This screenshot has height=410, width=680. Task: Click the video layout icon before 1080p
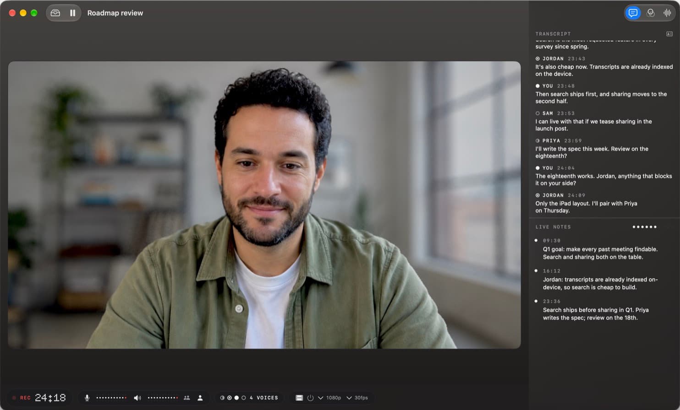coord(299,398)
